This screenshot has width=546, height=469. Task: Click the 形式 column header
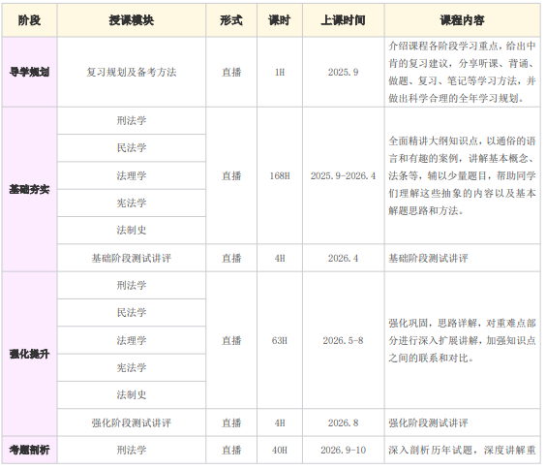point(231,20)
